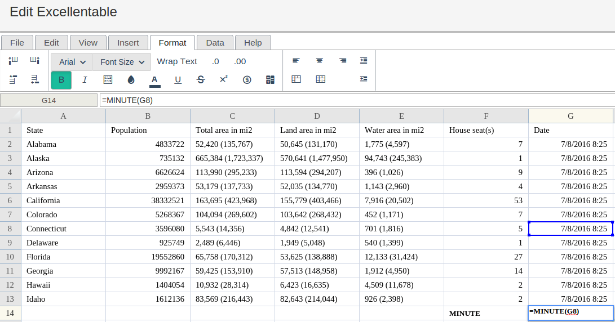Image resolution: width=615 pixels, height=322 pixels.
Task: Toggle bold formatting button
Action: 61,80
